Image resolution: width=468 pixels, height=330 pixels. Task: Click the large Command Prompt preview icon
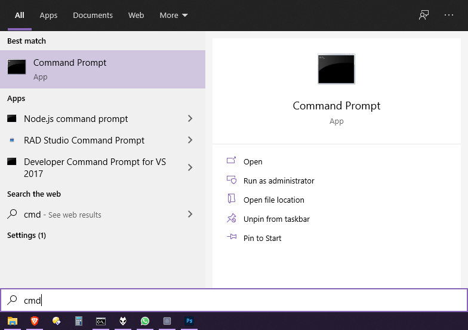(x=337, y=69)
